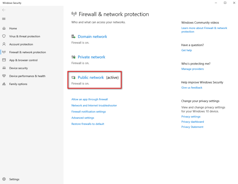Open Account protection person icon
The height and width of the screenshot is (184, 238).
pyautogui.click(x=4, y=44)
